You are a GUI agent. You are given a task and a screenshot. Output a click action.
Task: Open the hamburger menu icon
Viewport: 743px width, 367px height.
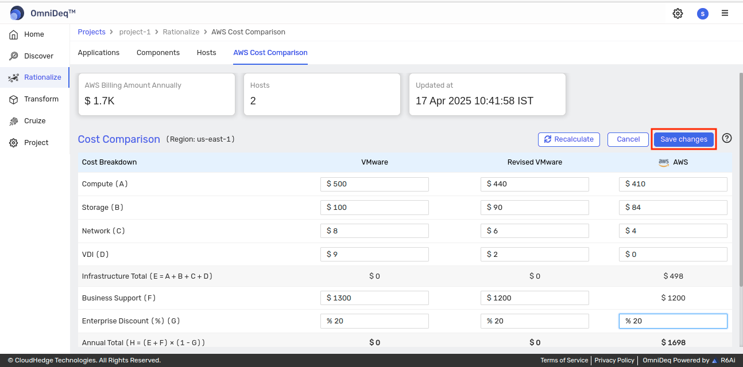click(725, 13)
